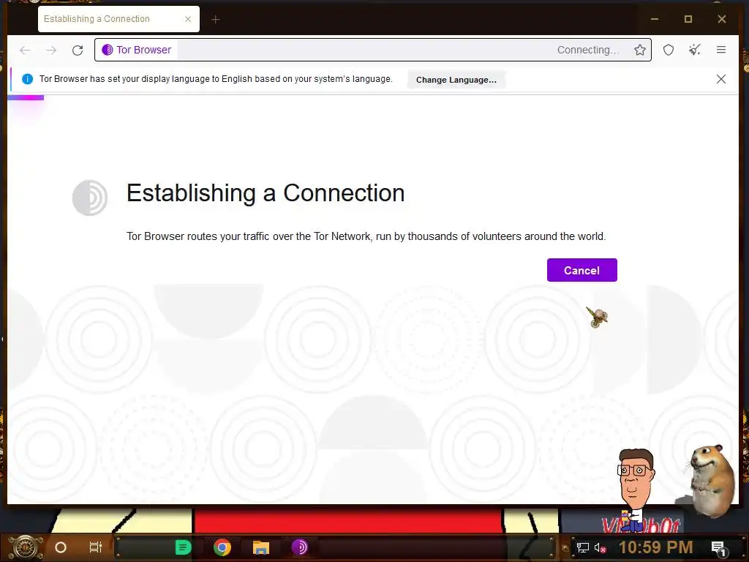This screenshot has width=749, height=562.
Task: Click the Tor Browser identity label
Action: [x=137, y=50]
